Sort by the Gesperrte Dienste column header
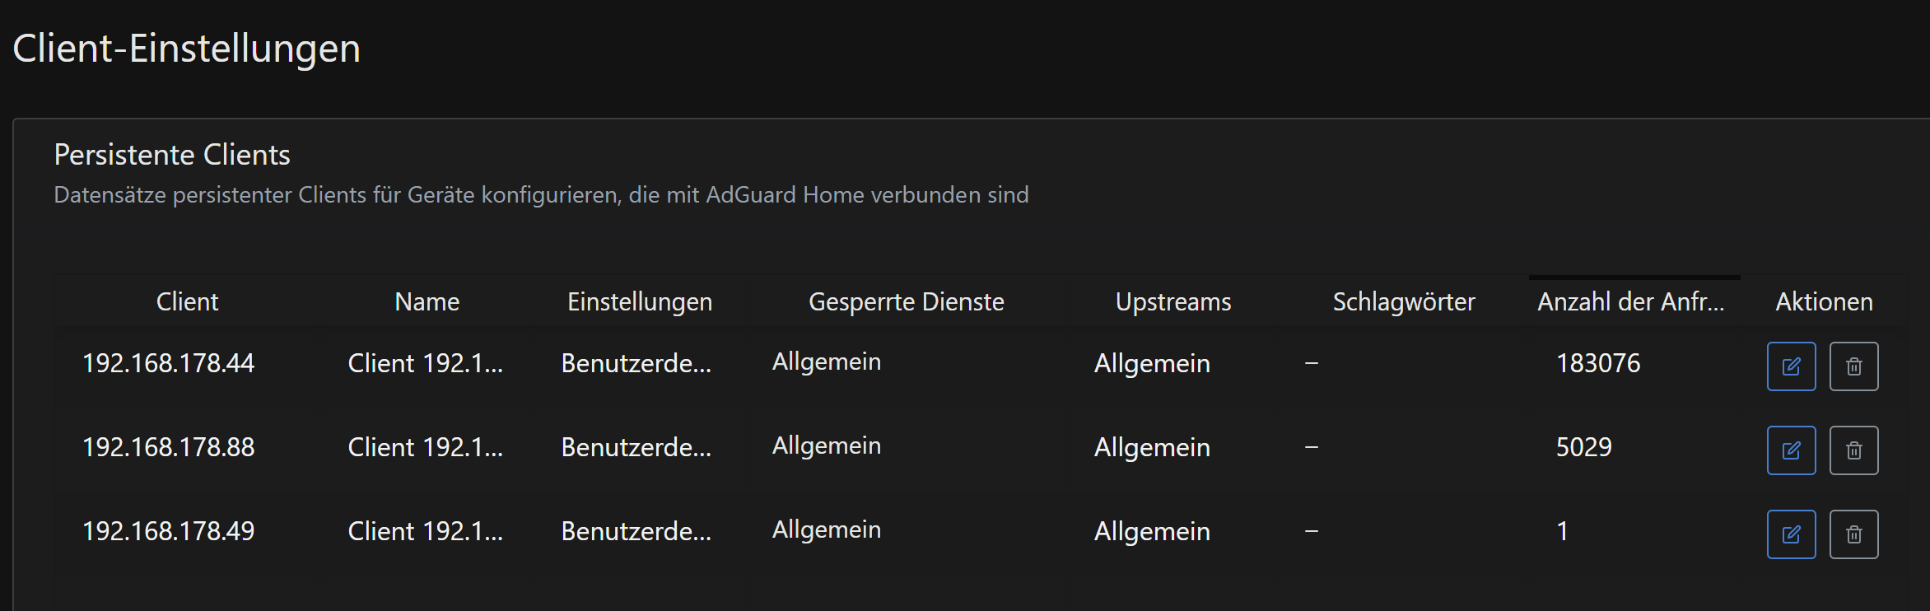 (906, 302)
